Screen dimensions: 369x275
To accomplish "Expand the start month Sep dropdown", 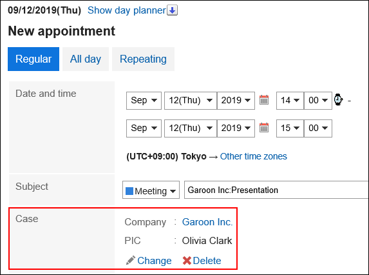I will (144, 101).
